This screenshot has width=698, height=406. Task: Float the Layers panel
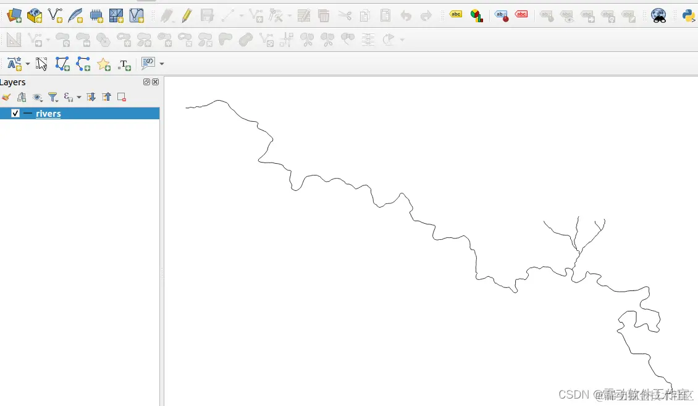pyautogui.click(x=146, y=82)
